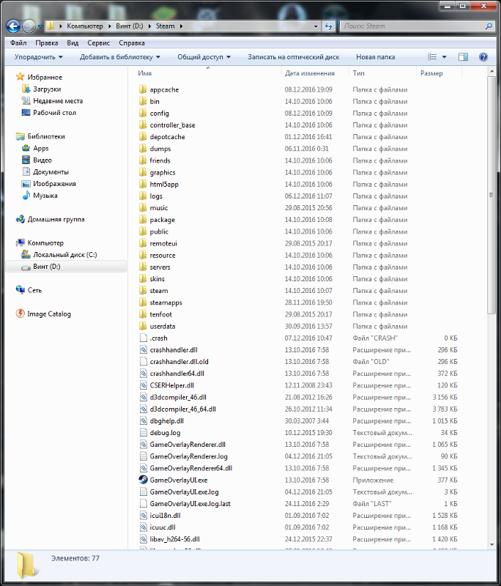The height and width of the screenshot is (586, 501).
Task: Open the Справка menu
Action: coord(132,43)
